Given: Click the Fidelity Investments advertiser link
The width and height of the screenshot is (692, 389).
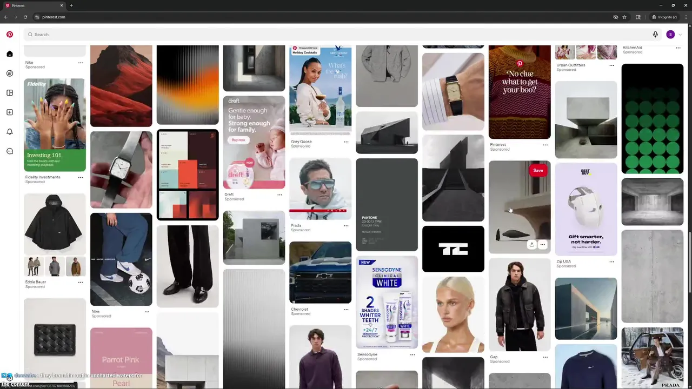Looking at the screenshot, I should 43,177.
